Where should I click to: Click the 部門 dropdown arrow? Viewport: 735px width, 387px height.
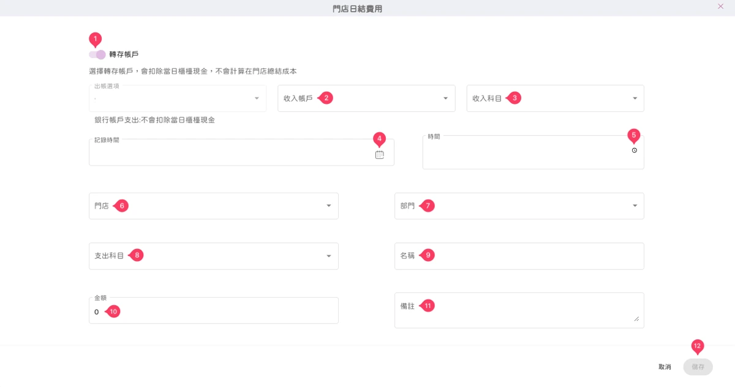[x=635, y=206]
